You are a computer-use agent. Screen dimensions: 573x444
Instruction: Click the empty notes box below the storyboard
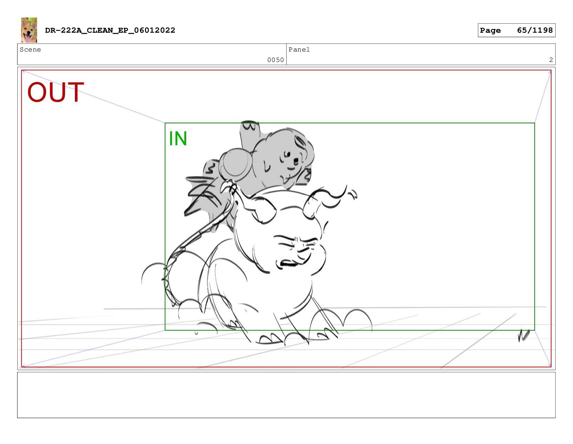pos(286,395)
